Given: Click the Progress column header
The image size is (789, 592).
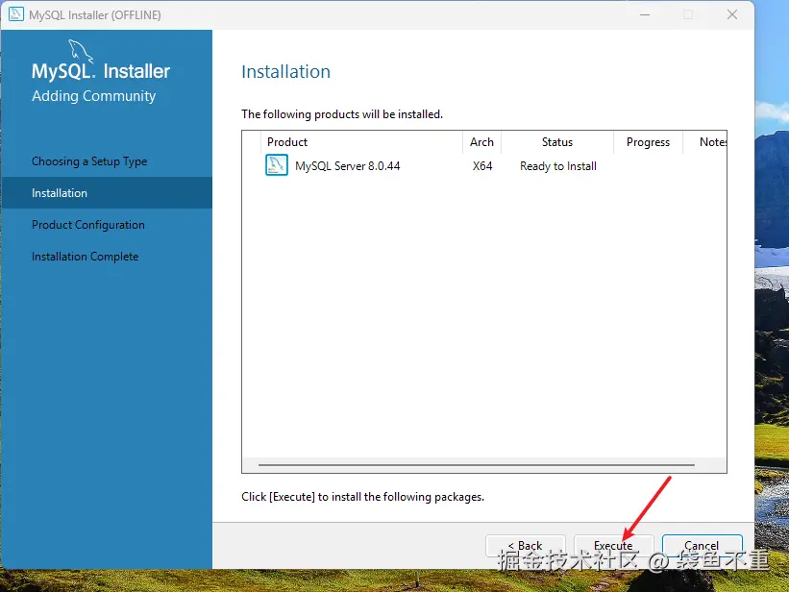Looking at the screenshot, I should (648, 142).
